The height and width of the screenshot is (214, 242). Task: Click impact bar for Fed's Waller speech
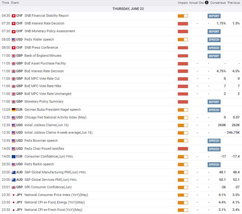(183, 40)
